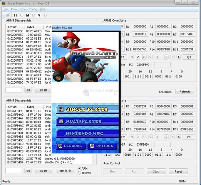Image resolution: width=201 pixels, height=185 pixels.
Task: Open a ROM with the folder toolbar icon
Action: pos(8,15)
